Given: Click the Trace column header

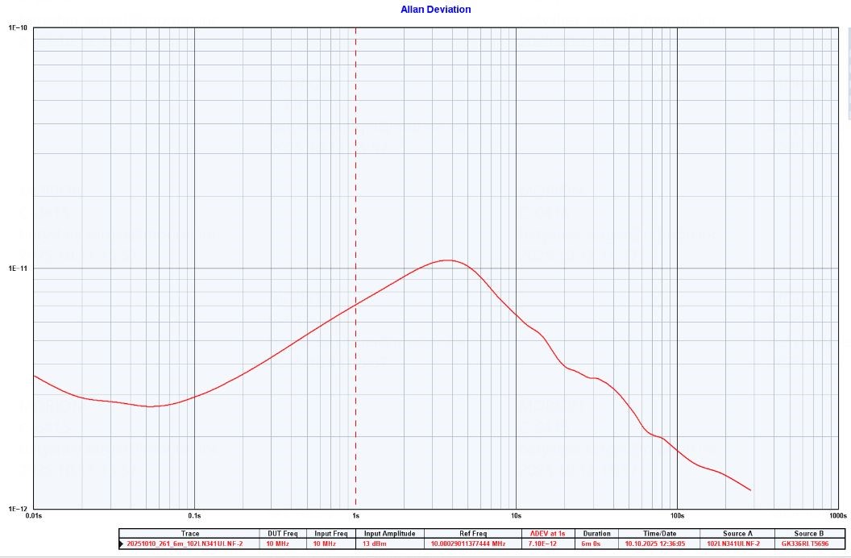Looking at the screenshot, I should coord(190,534).
